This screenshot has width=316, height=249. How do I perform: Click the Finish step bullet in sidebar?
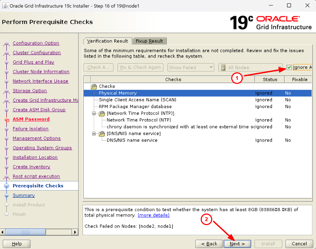tap(6, 214)
